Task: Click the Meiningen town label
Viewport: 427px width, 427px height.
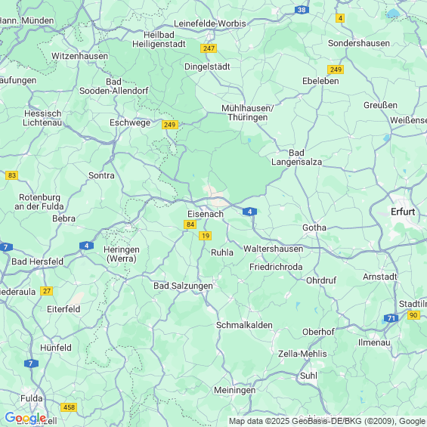Action: coord(235,390)
